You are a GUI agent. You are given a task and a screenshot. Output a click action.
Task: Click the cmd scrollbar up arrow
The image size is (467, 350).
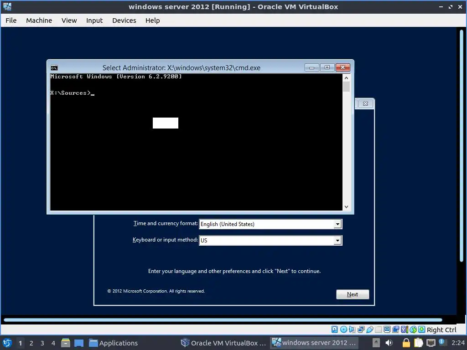tap(346, 78)
